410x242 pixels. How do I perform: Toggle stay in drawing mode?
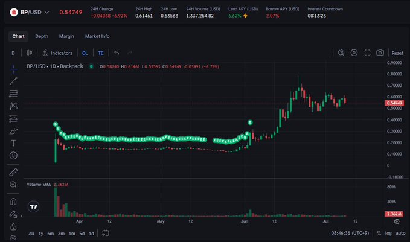[13, 214]
